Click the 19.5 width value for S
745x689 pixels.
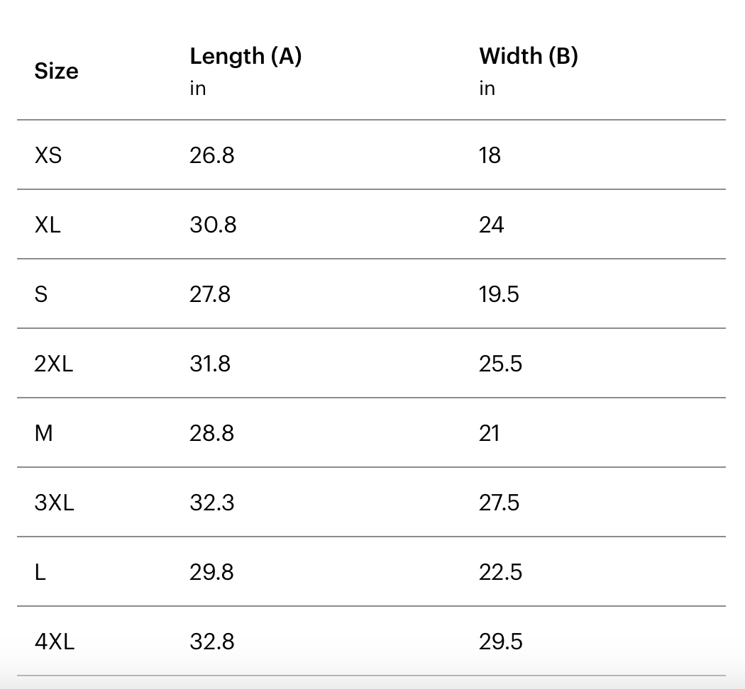(x=499, y=294)
